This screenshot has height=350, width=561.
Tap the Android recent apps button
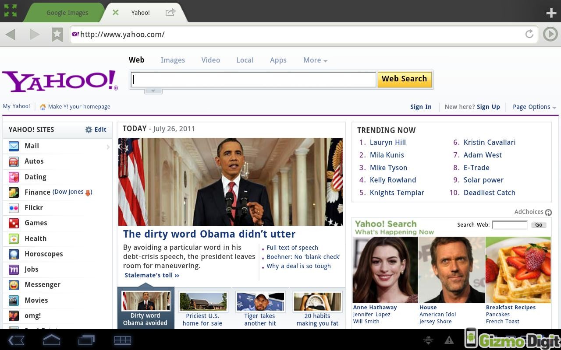coord(86,340)
